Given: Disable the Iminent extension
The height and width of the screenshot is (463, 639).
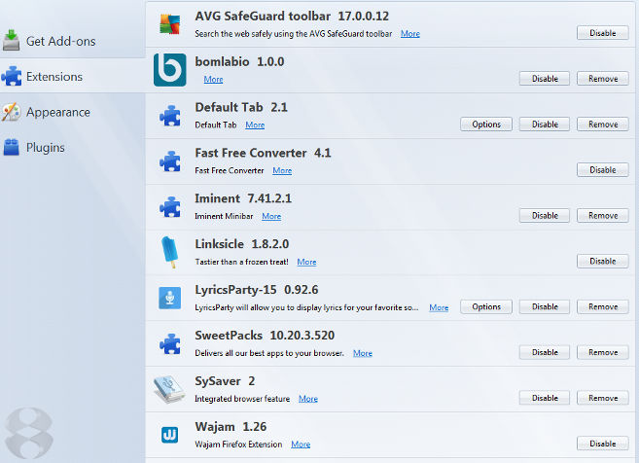Looking at the screenshot, I should (545, 216).
